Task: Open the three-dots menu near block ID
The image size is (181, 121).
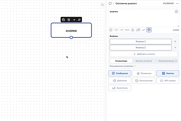Action: coord(177,3)
